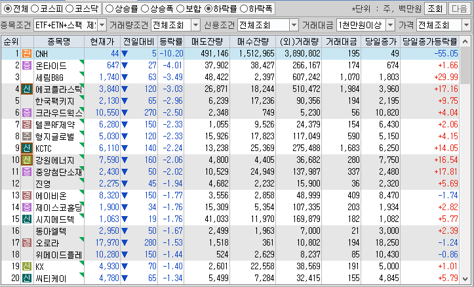Click the 증 badge icon beside 크라우드웍스
Viewport: 474px width, 287px height.
coord(27,112)
